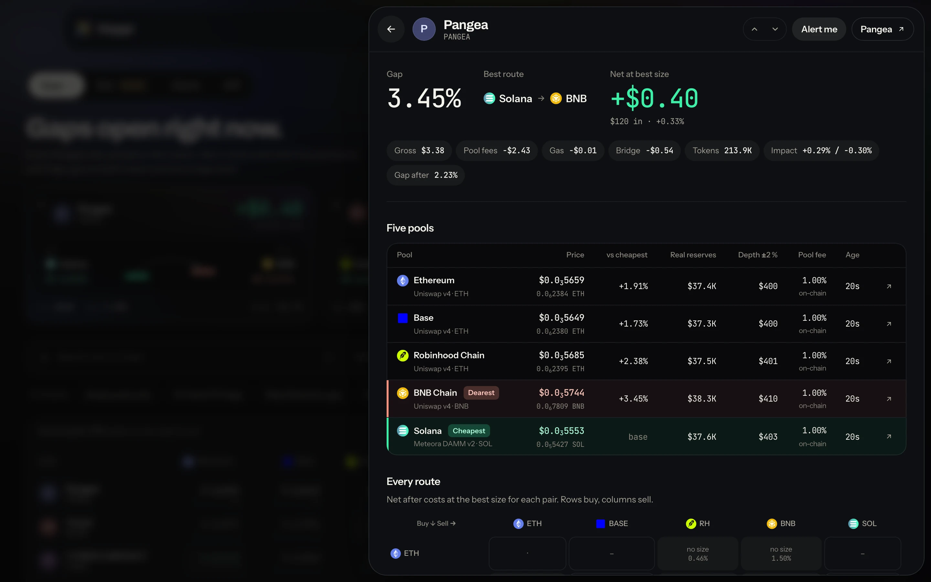Click the Robinhood Chain feather icon
Image resolution: width=931 pixels, height=582 pixels.
click(402, 355)
